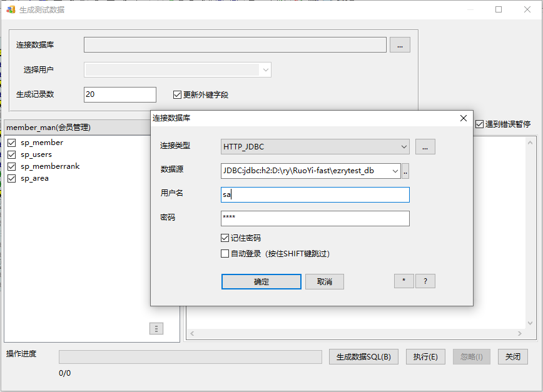Toggle 更新外键字段 checkbox
Image resolution: width=543 pixels, height=392 pixels.
pyautogui.click(x=177, y=95)
